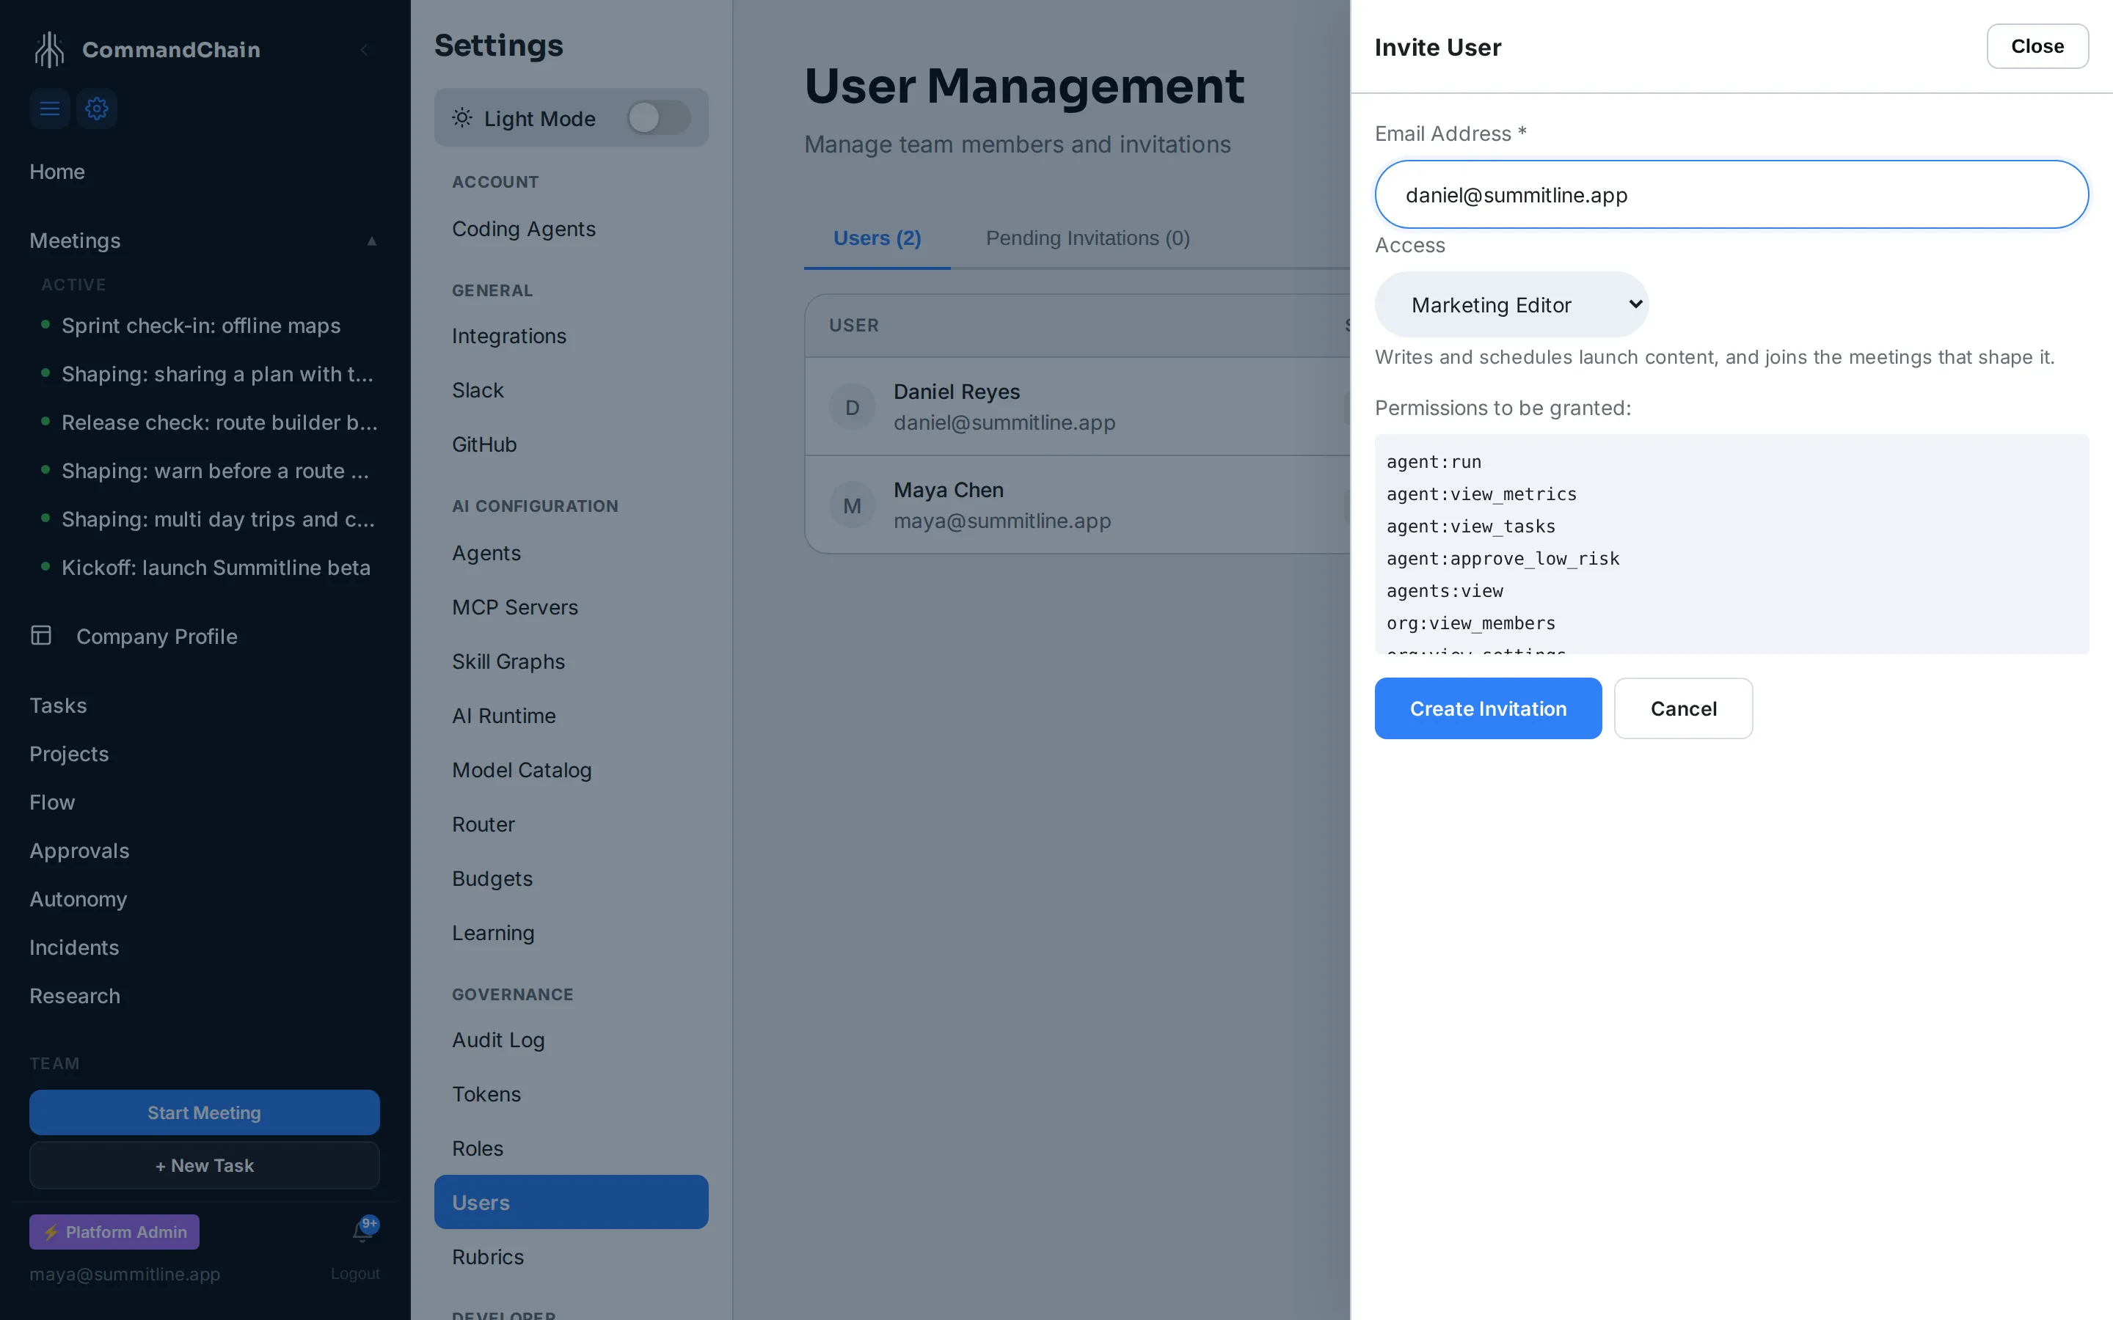This screenshot has height=1320, width=2113.
Task: Open Roles in settings menu
Action: [478, 1148]
